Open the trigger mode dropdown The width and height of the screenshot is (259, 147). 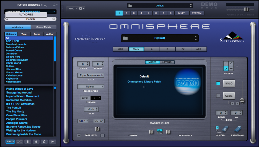pos(96,98)
